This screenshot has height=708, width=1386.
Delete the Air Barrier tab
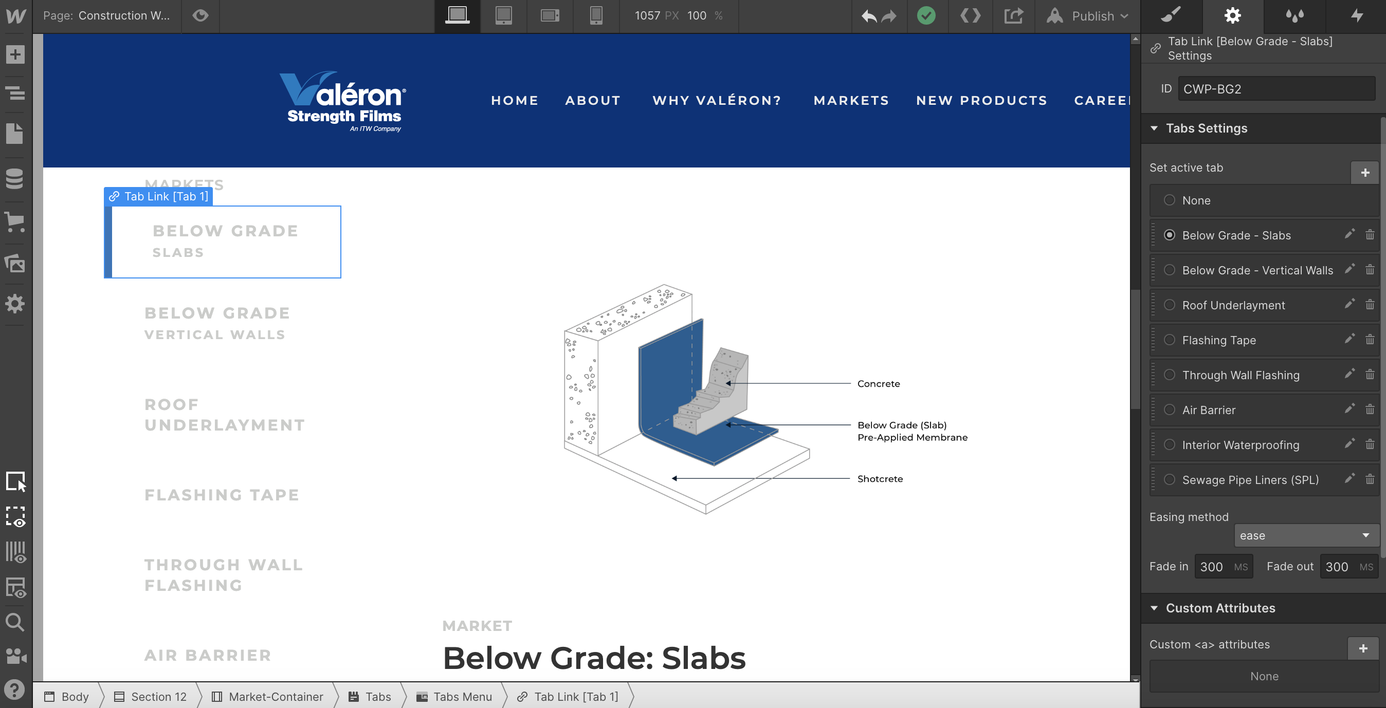(x=1370, y=409)
